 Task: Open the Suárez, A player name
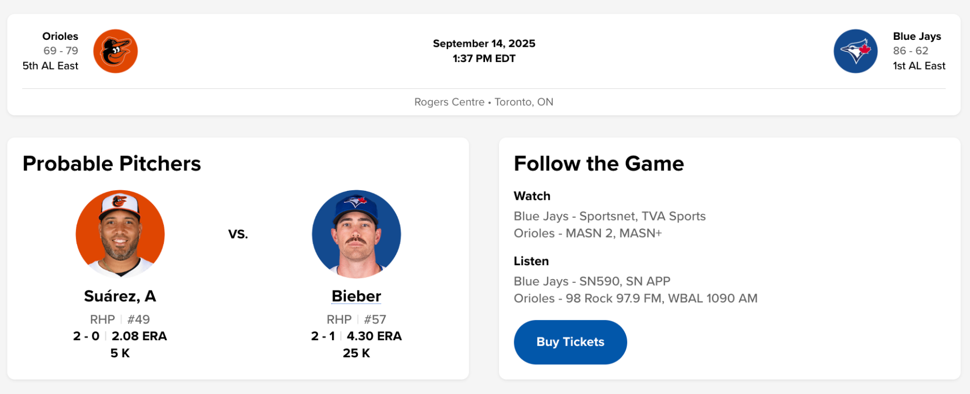pos(120,296)
